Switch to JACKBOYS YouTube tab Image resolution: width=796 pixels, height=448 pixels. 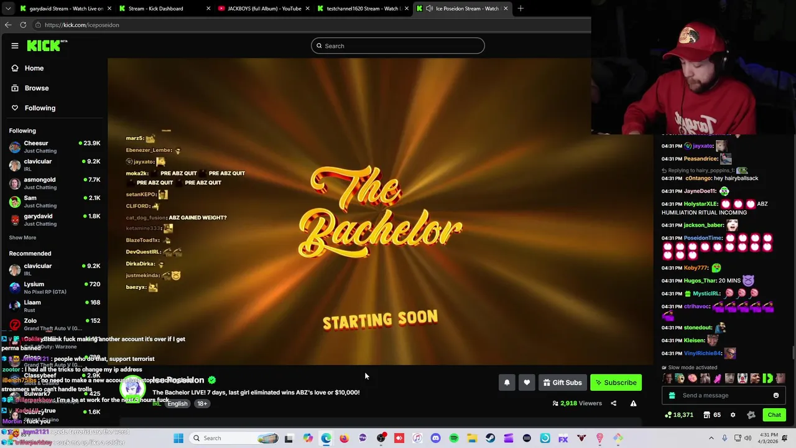[264, 8]
